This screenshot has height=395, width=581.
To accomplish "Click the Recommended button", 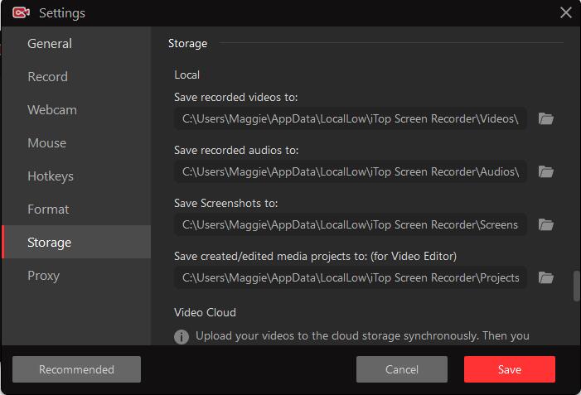I will (76, 369).
